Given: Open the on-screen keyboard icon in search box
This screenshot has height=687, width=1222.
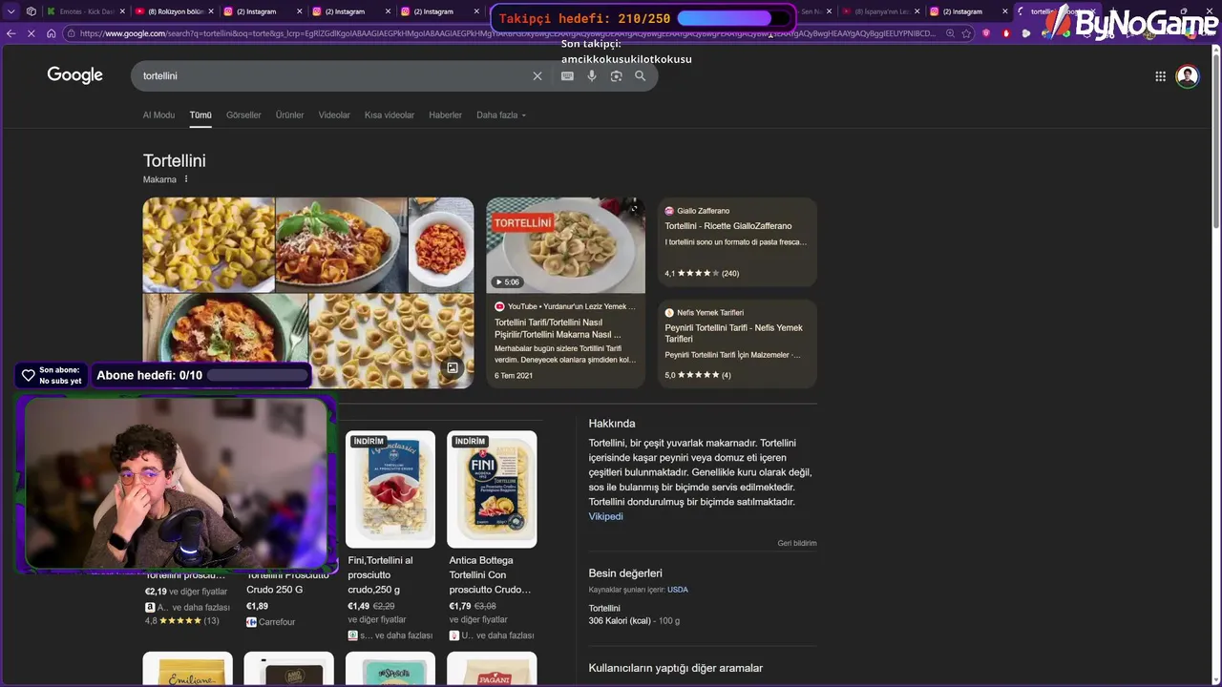Looking at the screenshot, I should click(x=567, y=76).
